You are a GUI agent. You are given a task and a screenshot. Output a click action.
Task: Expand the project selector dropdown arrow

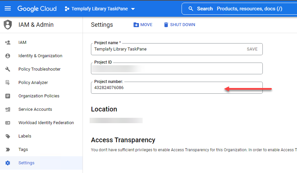133,9
